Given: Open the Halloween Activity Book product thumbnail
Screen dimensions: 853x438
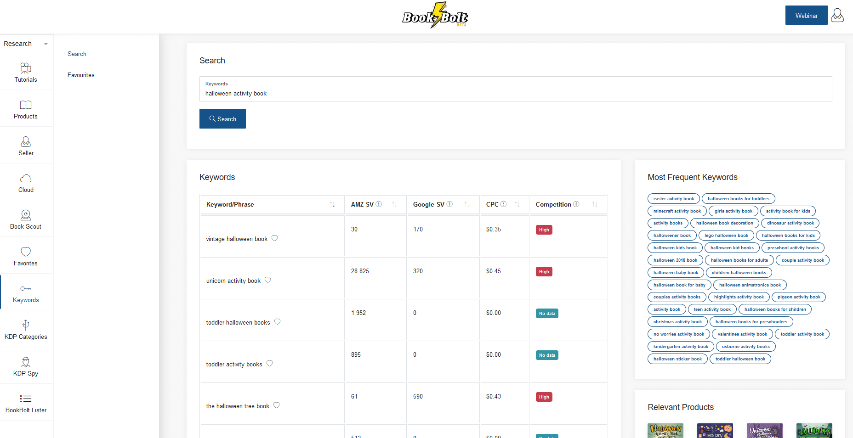Looking at the screenshot, I should tap(665, 431).
